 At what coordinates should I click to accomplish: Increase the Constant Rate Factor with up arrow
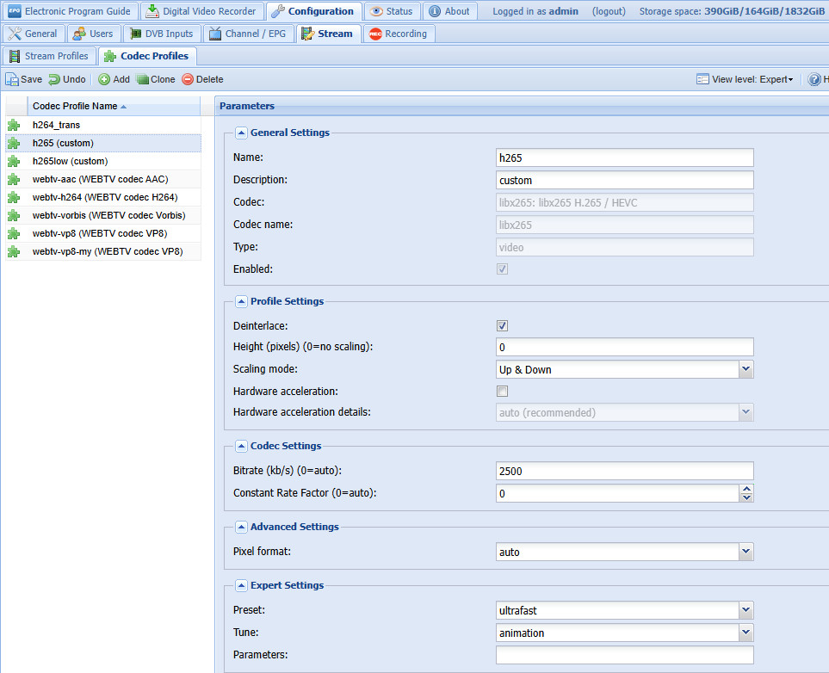(x=746, y=489)
